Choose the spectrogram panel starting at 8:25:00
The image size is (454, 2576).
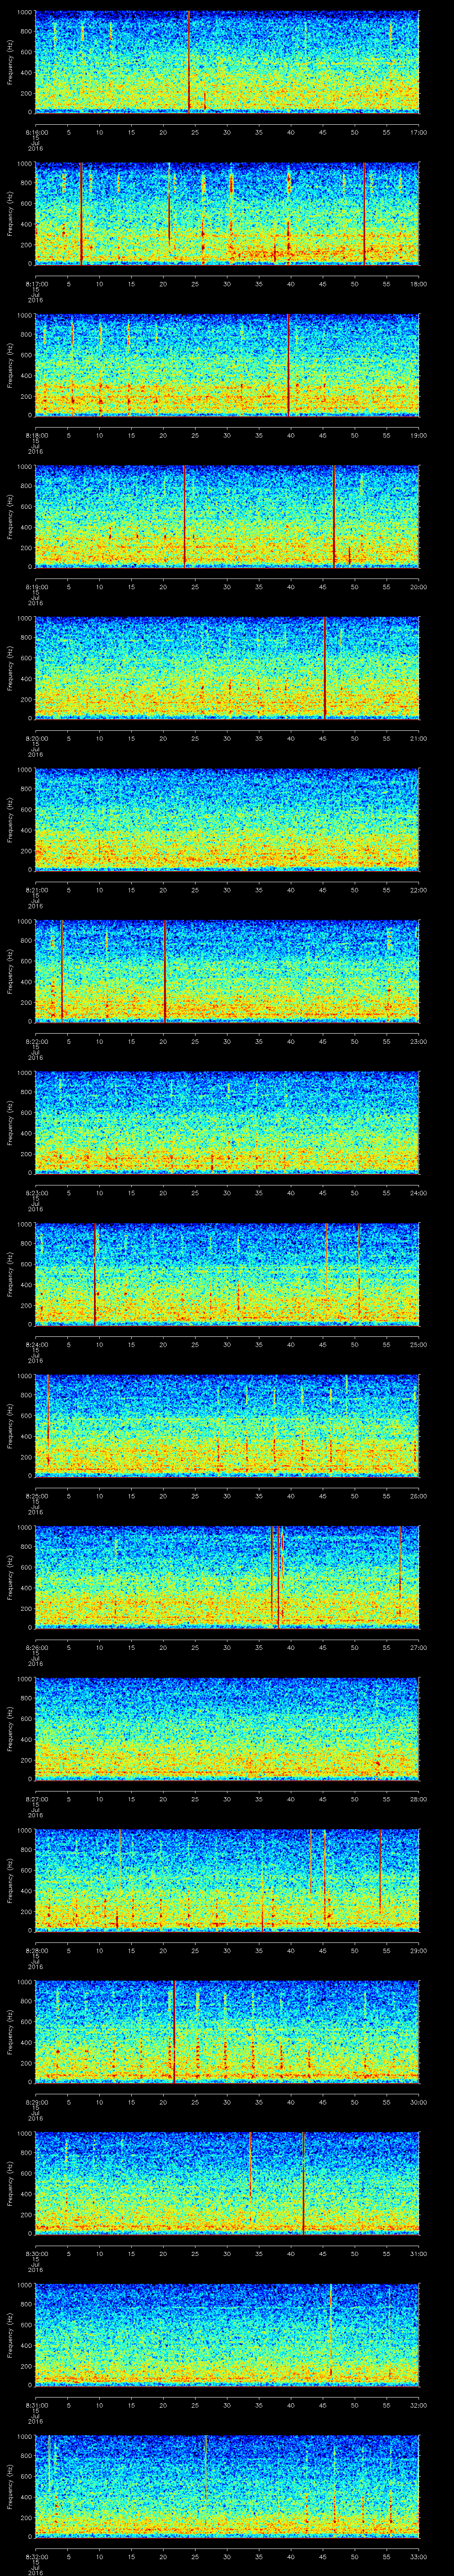[x=227, y=1426]
